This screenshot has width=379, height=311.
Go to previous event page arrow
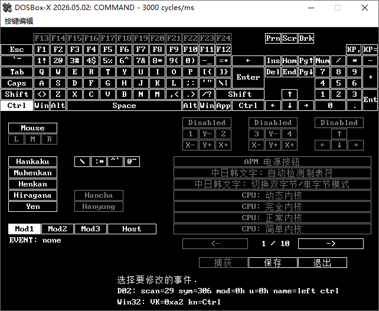pyautogui.click(x=215, y=244)
